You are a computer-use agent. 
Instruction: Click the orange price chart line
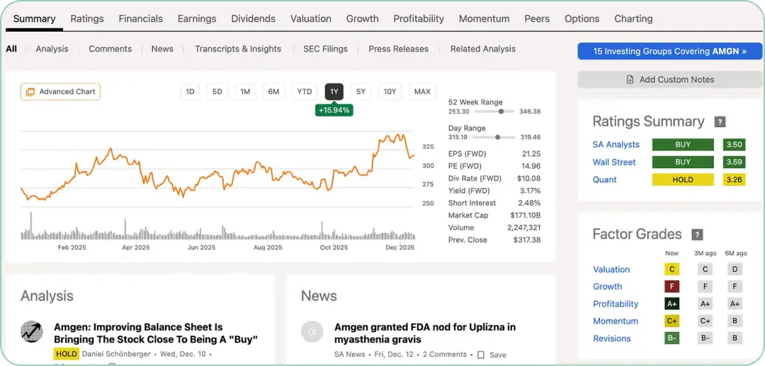coord(217,168)
